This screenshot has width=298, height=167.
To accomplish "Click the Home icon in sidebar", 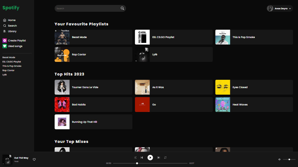I will coord(5,20).
